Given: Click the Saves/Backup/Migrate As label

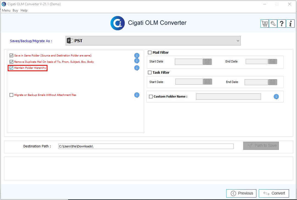Looking at the screenshot, I should (31, 41).
